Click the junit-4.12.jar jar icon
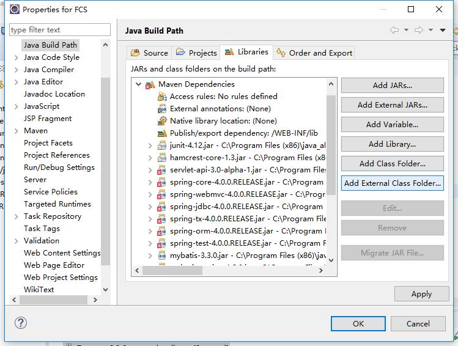This screenshot has height=346, width=458. (162, 145)
